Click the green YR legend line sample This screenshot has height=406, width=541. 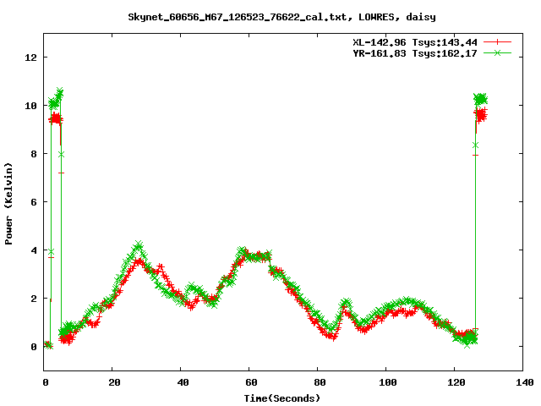point(497,52)
